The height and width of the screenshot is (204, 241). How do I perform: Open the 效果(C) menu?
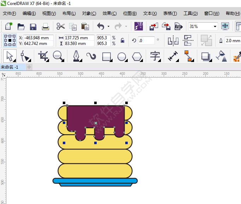click(x=109, y=13)
